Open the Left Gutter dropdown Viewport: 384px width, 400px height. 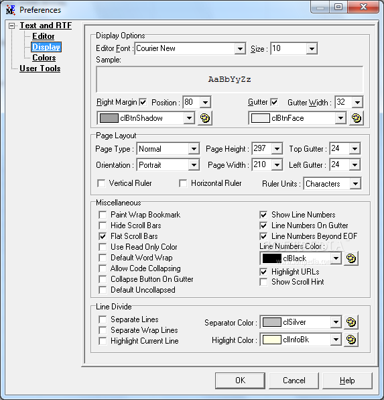coord(355,165)
